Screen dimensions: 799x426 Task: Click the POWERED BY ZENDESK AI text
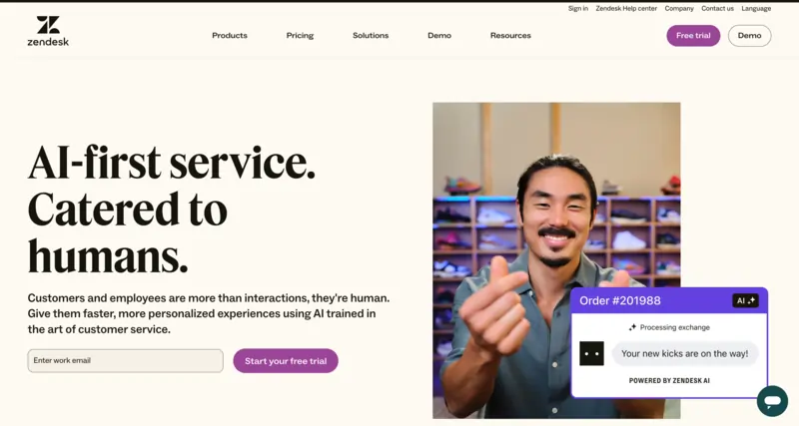tap(669, 381)
